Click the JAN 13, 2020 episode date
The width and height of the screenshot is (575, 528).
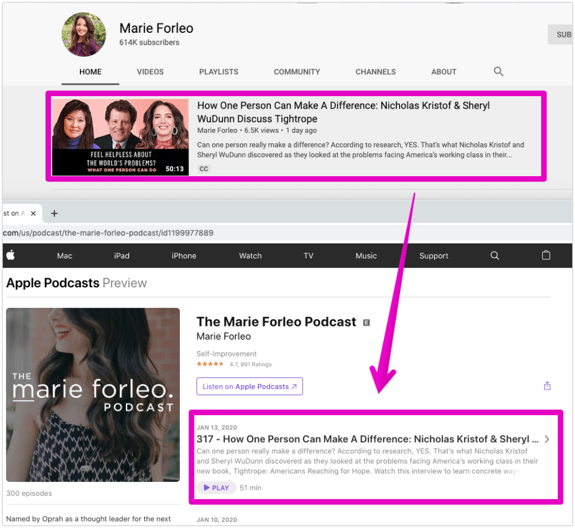[x=217, y=427]
